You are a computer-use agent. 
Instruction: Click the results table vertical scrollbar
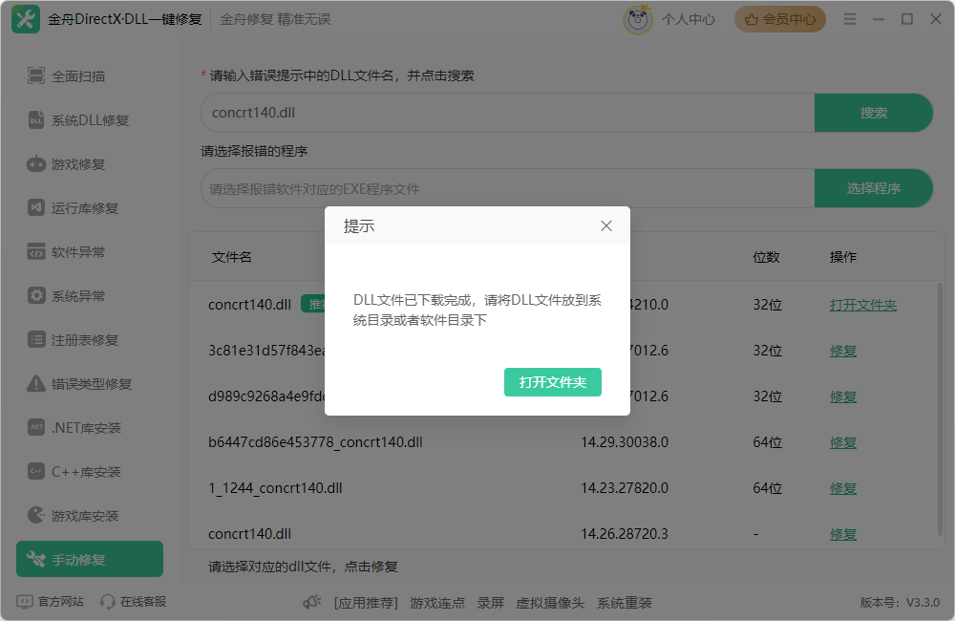pos(941,408)
